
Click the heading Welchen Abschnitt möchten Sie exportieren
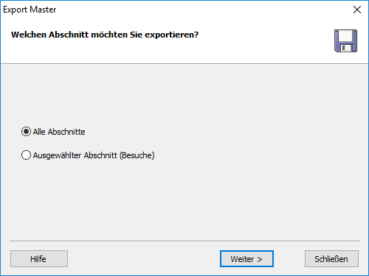105,35
